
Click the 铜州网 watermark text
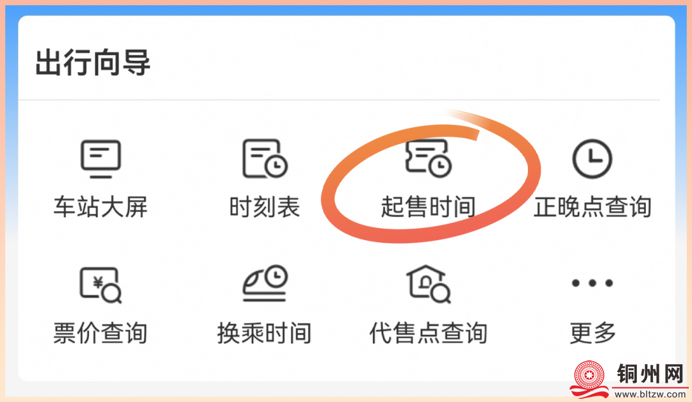coord(650,374)
